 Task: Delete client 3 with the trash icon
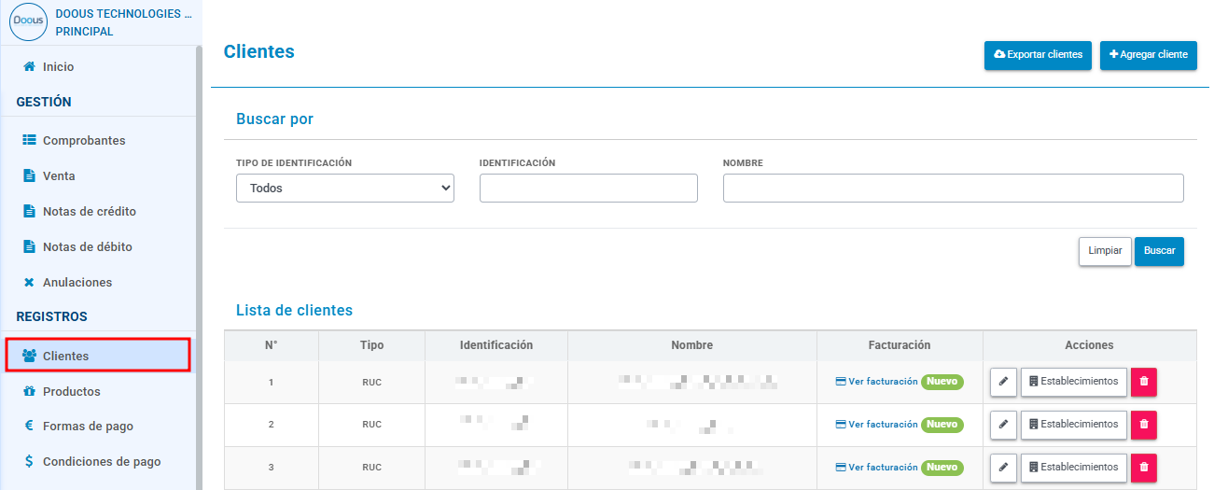point(1144,468)
